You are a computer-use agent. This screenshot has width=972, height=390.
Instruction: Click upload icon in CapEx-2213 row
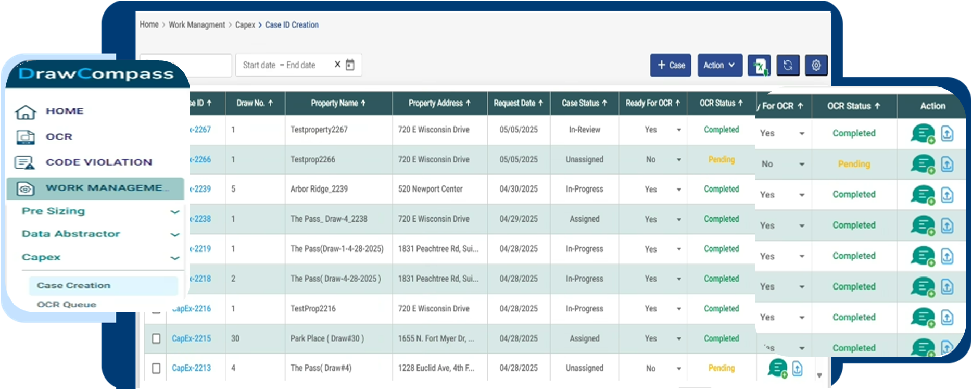point(797,368)
